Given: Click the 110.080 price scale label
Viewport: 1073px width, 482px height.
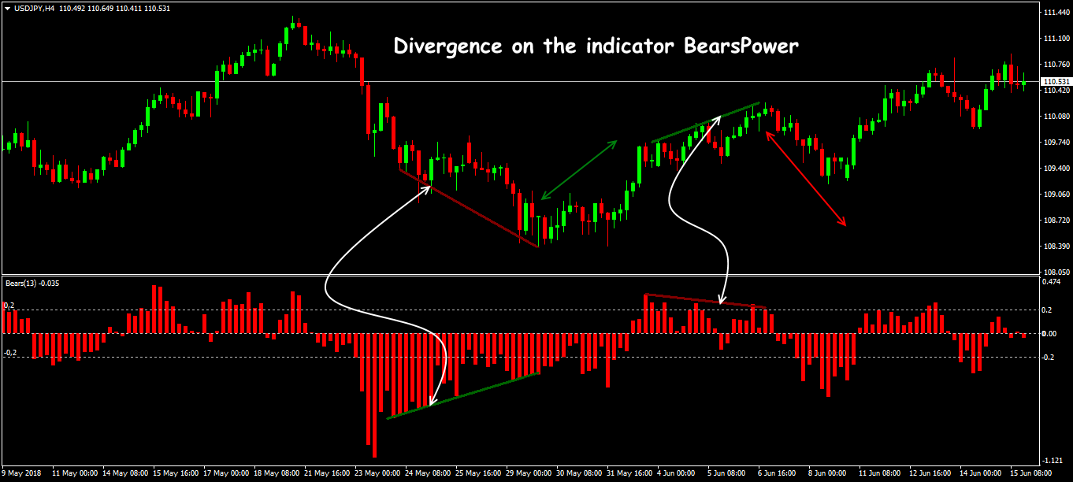Looking at the screenshot, I should [x=1055, y=117].
